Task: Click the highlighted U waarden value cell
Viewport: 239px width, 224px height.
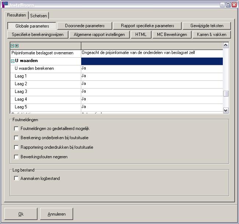Action: [x=152, y=61]
